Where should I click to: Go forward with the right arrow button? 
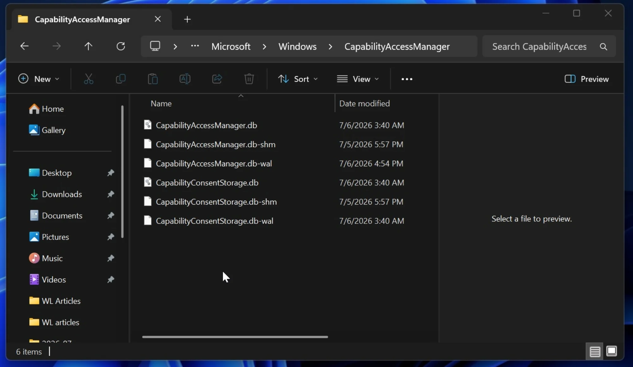pyautogui.click(x=57, y=46)
